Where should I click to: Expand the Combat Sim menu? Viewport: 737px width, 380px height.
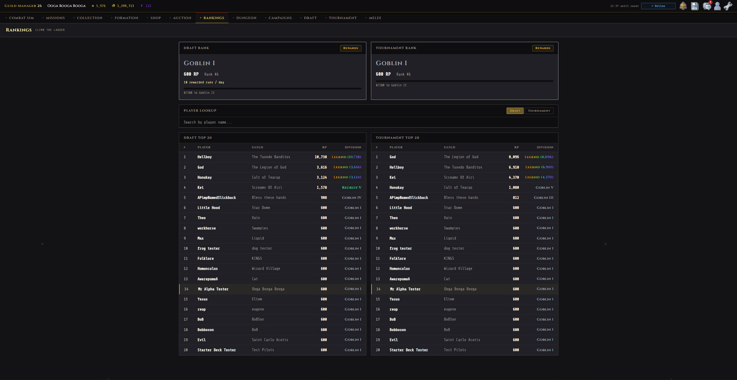(x=20, y=18)
